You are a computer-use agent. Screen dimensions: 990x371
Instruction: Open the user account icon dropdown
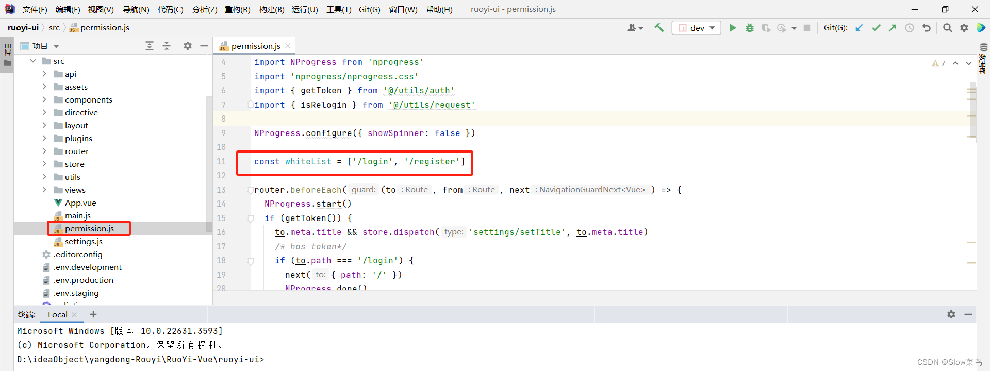(635, 28)
